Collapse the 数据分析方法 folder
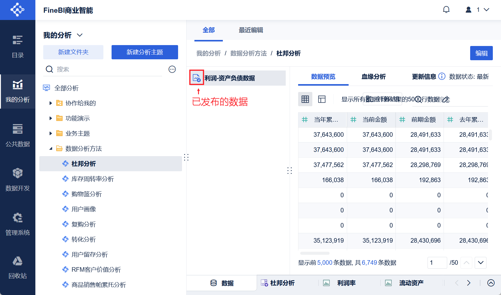Viewport: 501px width, 295px height. point(51,149)
